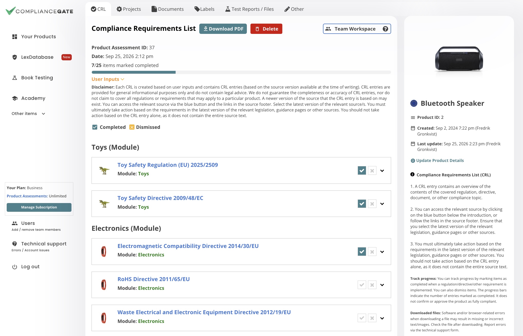Expand the RoHS Directive 2011/65/EU entry

[382, 285]
